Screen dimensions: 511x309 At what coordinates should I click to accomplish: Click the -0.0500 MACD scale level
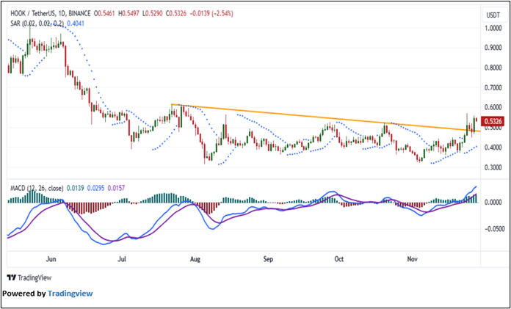[x=490, y=228]
